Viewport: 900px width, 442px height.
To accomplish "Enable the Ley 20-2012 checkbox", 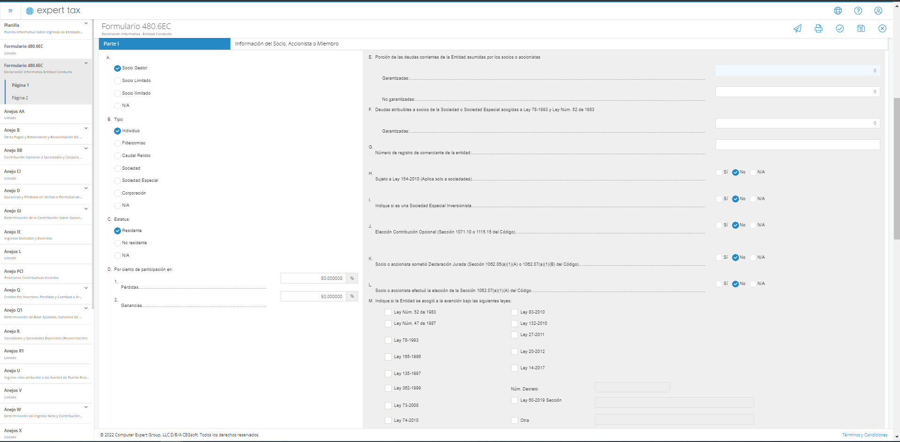I will (x=514, y=352).
